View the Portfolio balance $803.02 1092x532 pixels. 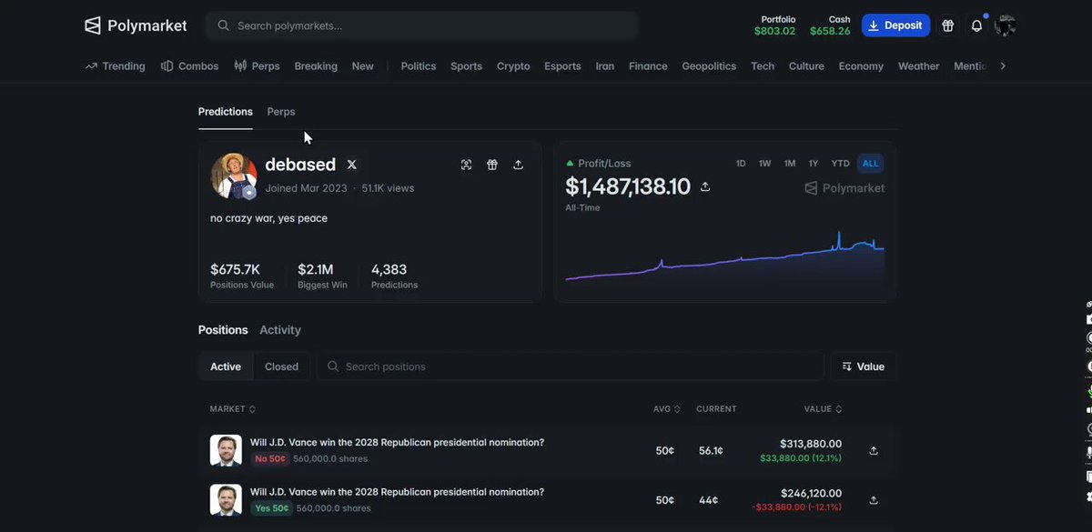coord(774,25)
